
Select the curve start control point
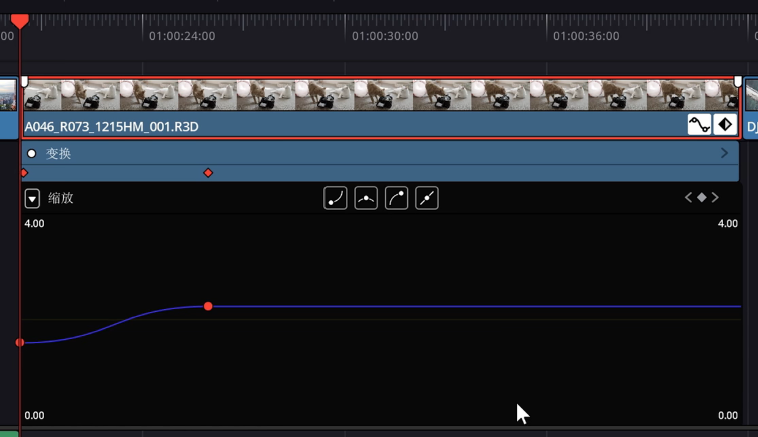pyautogui.click(x=20, y=342)
